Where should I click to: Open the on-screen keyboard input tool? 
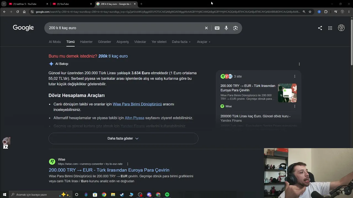point(217,28)
